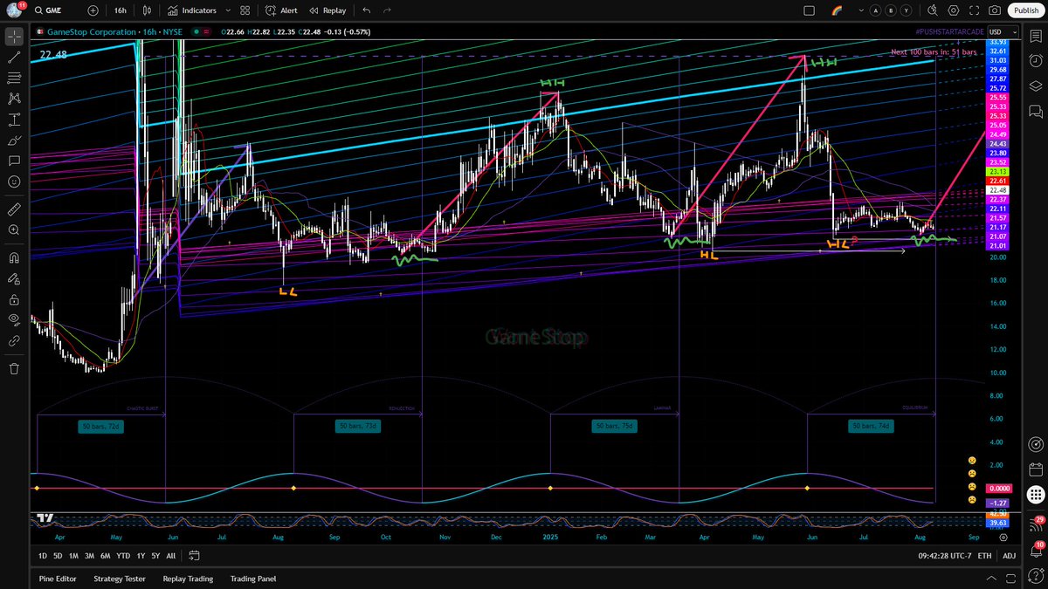This screenshot has height=589, width=1048.
Task: Redo the chart action
Action: click(x=388, y=10)
